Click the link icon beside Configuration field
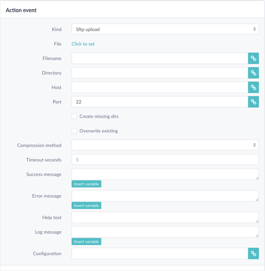 click(254, 254)
